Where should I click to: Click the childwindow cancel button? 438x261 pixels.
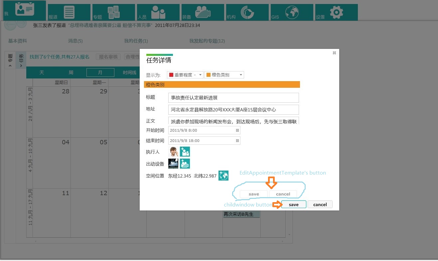tap(320, 204)
